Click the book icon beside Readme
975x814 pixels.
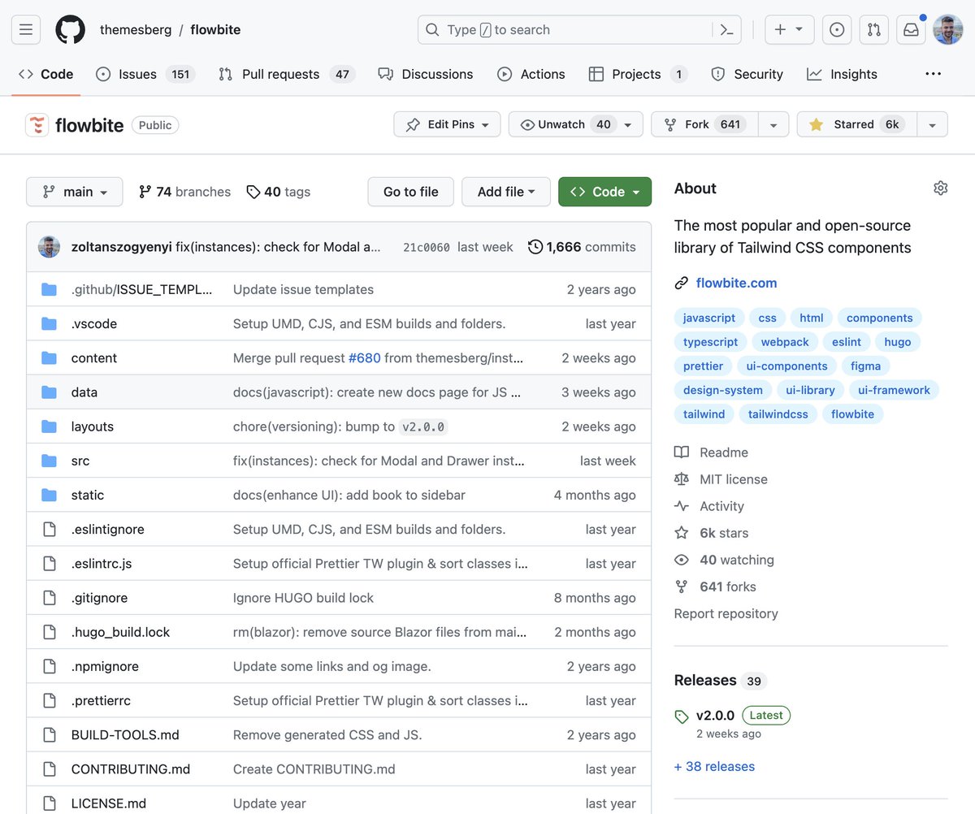click(x=682, y=452)
